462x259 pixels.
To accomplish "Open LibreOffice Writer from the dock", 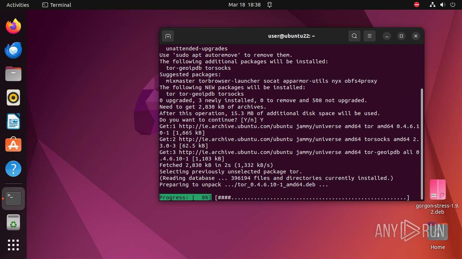I will (x=13, y=121).
